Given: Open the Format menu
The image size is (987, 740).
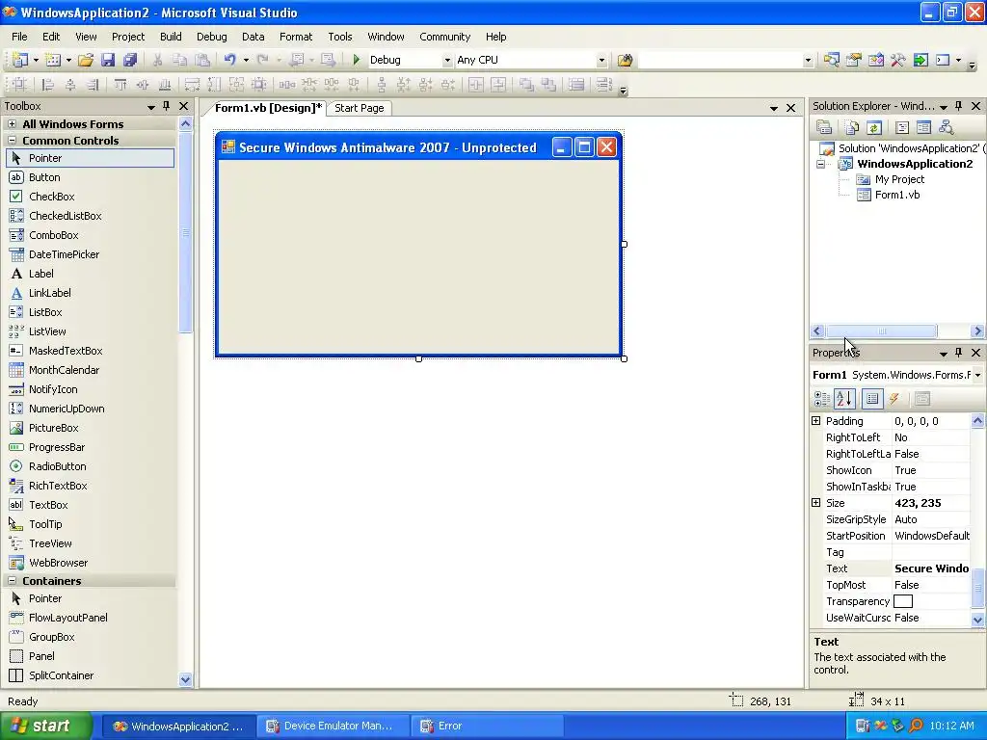Looking at the screenshot, I should coord(296,37).
